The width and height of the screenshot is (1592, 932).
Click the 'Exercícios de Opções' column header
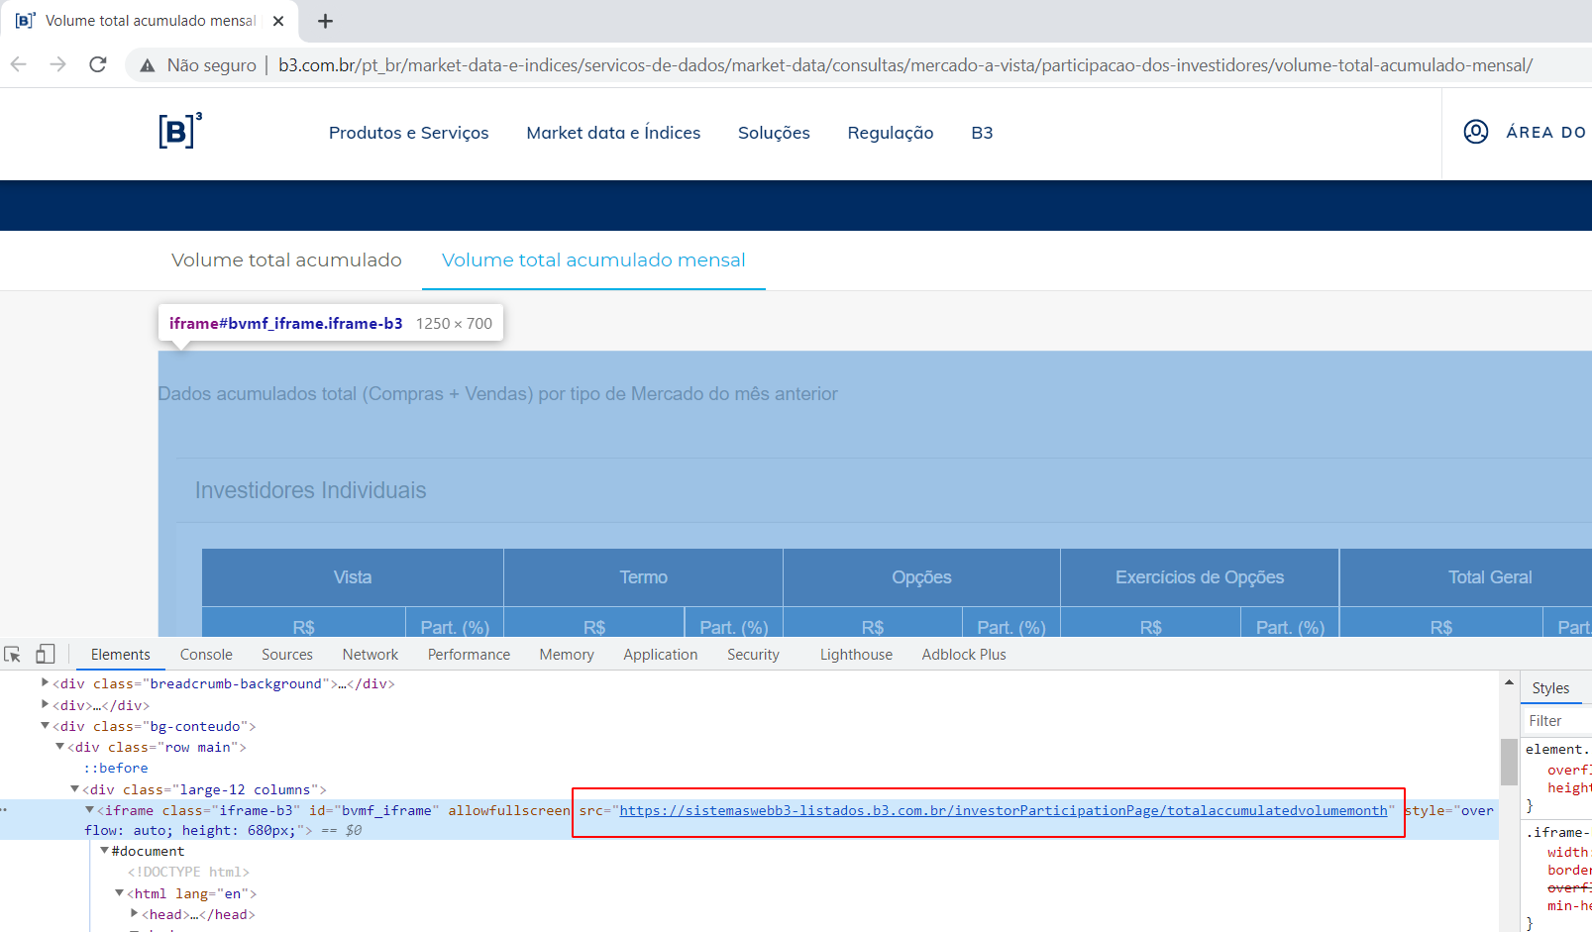tap(1200, 577)
